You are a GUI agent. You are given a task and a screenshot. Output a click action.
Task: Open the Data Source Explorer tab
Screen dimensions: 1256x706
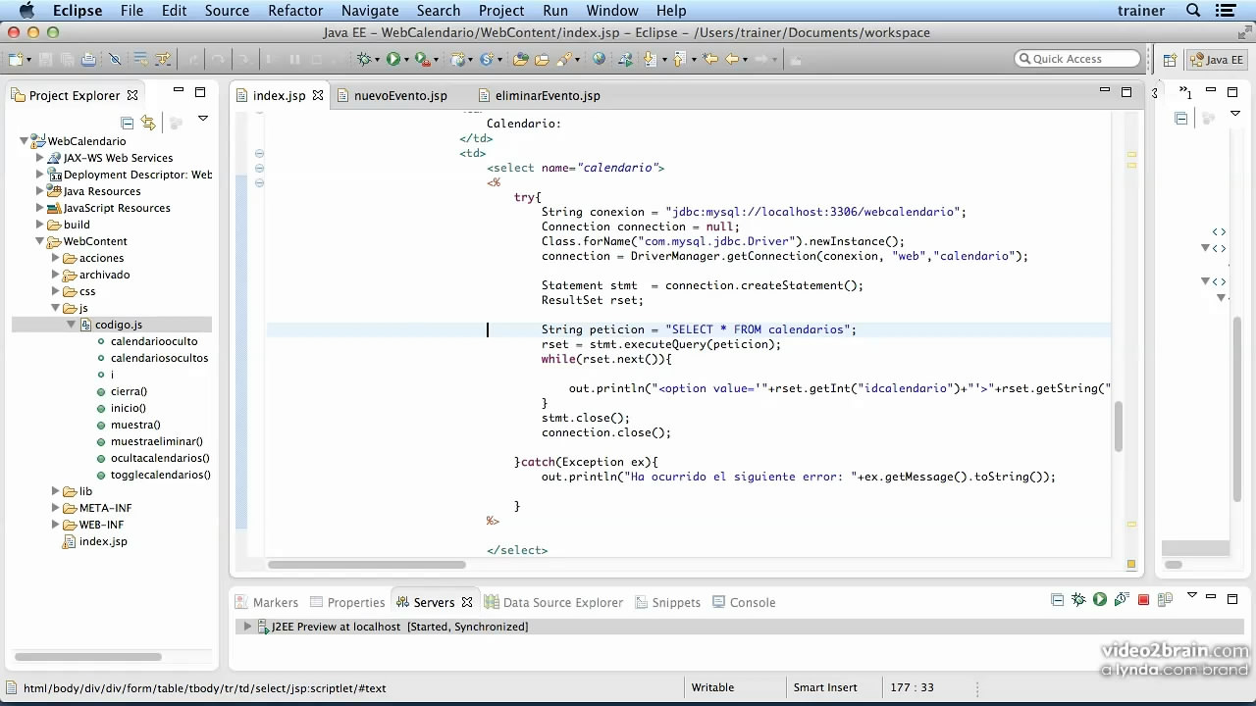point(553,602)
